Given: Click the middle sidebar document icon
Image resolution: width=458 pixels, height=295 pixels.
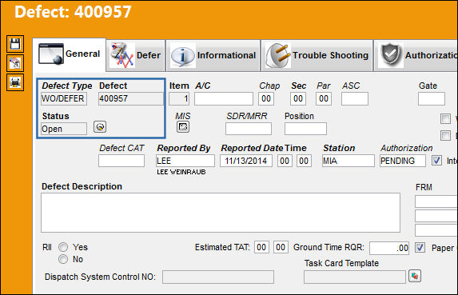Looking at the screenshot, I should click(x=15, y=63).
